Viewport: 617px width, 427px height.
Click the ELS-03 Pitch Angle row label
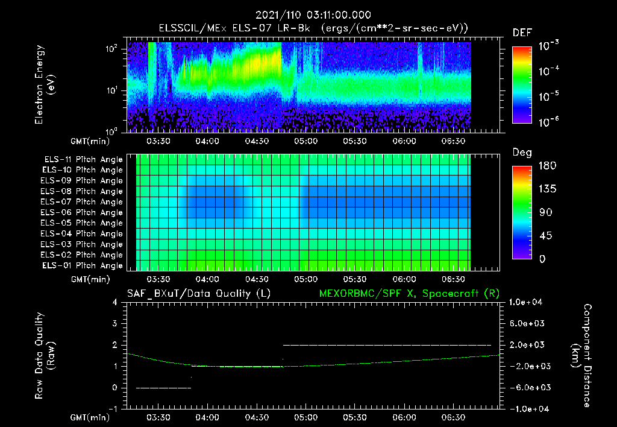pyautogui.click(x=82, y=244)
